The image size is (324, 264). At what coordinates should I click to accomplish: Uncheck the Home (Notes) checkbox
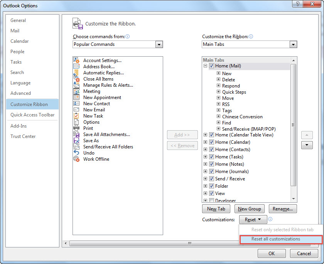pos(211,164)
